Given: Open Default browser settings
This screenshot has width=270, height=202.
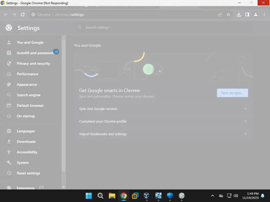Looking at the screenshot, I should [x=30, y=105].
